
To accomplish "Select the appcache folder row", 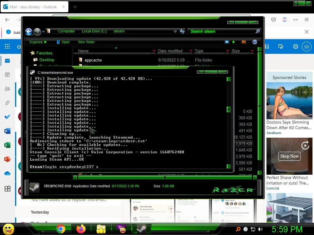I will pos(164,60).
